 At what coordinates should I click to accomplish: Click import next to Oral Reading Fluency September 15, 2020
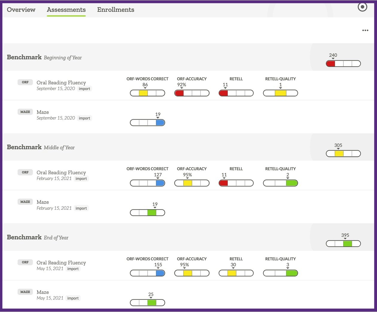[x=84, y=88]
